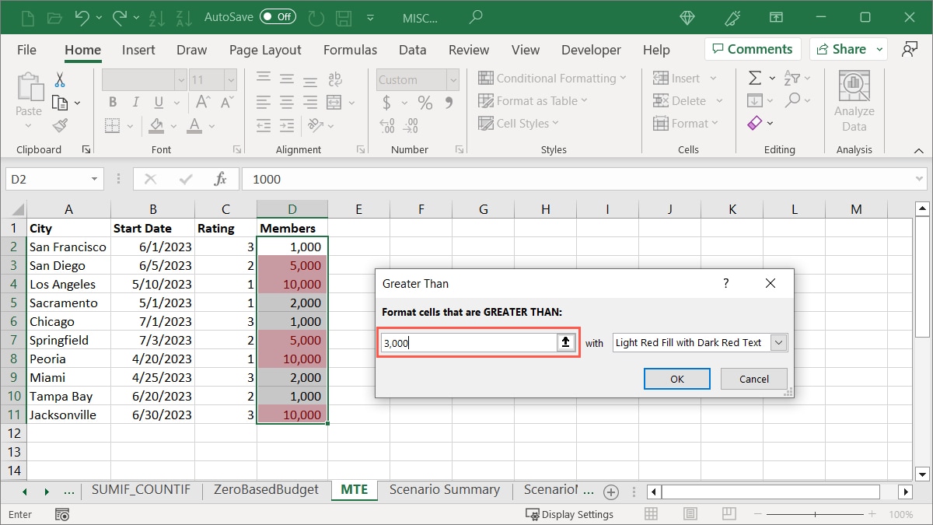Click the Undo icon

(x=82, y=16)
